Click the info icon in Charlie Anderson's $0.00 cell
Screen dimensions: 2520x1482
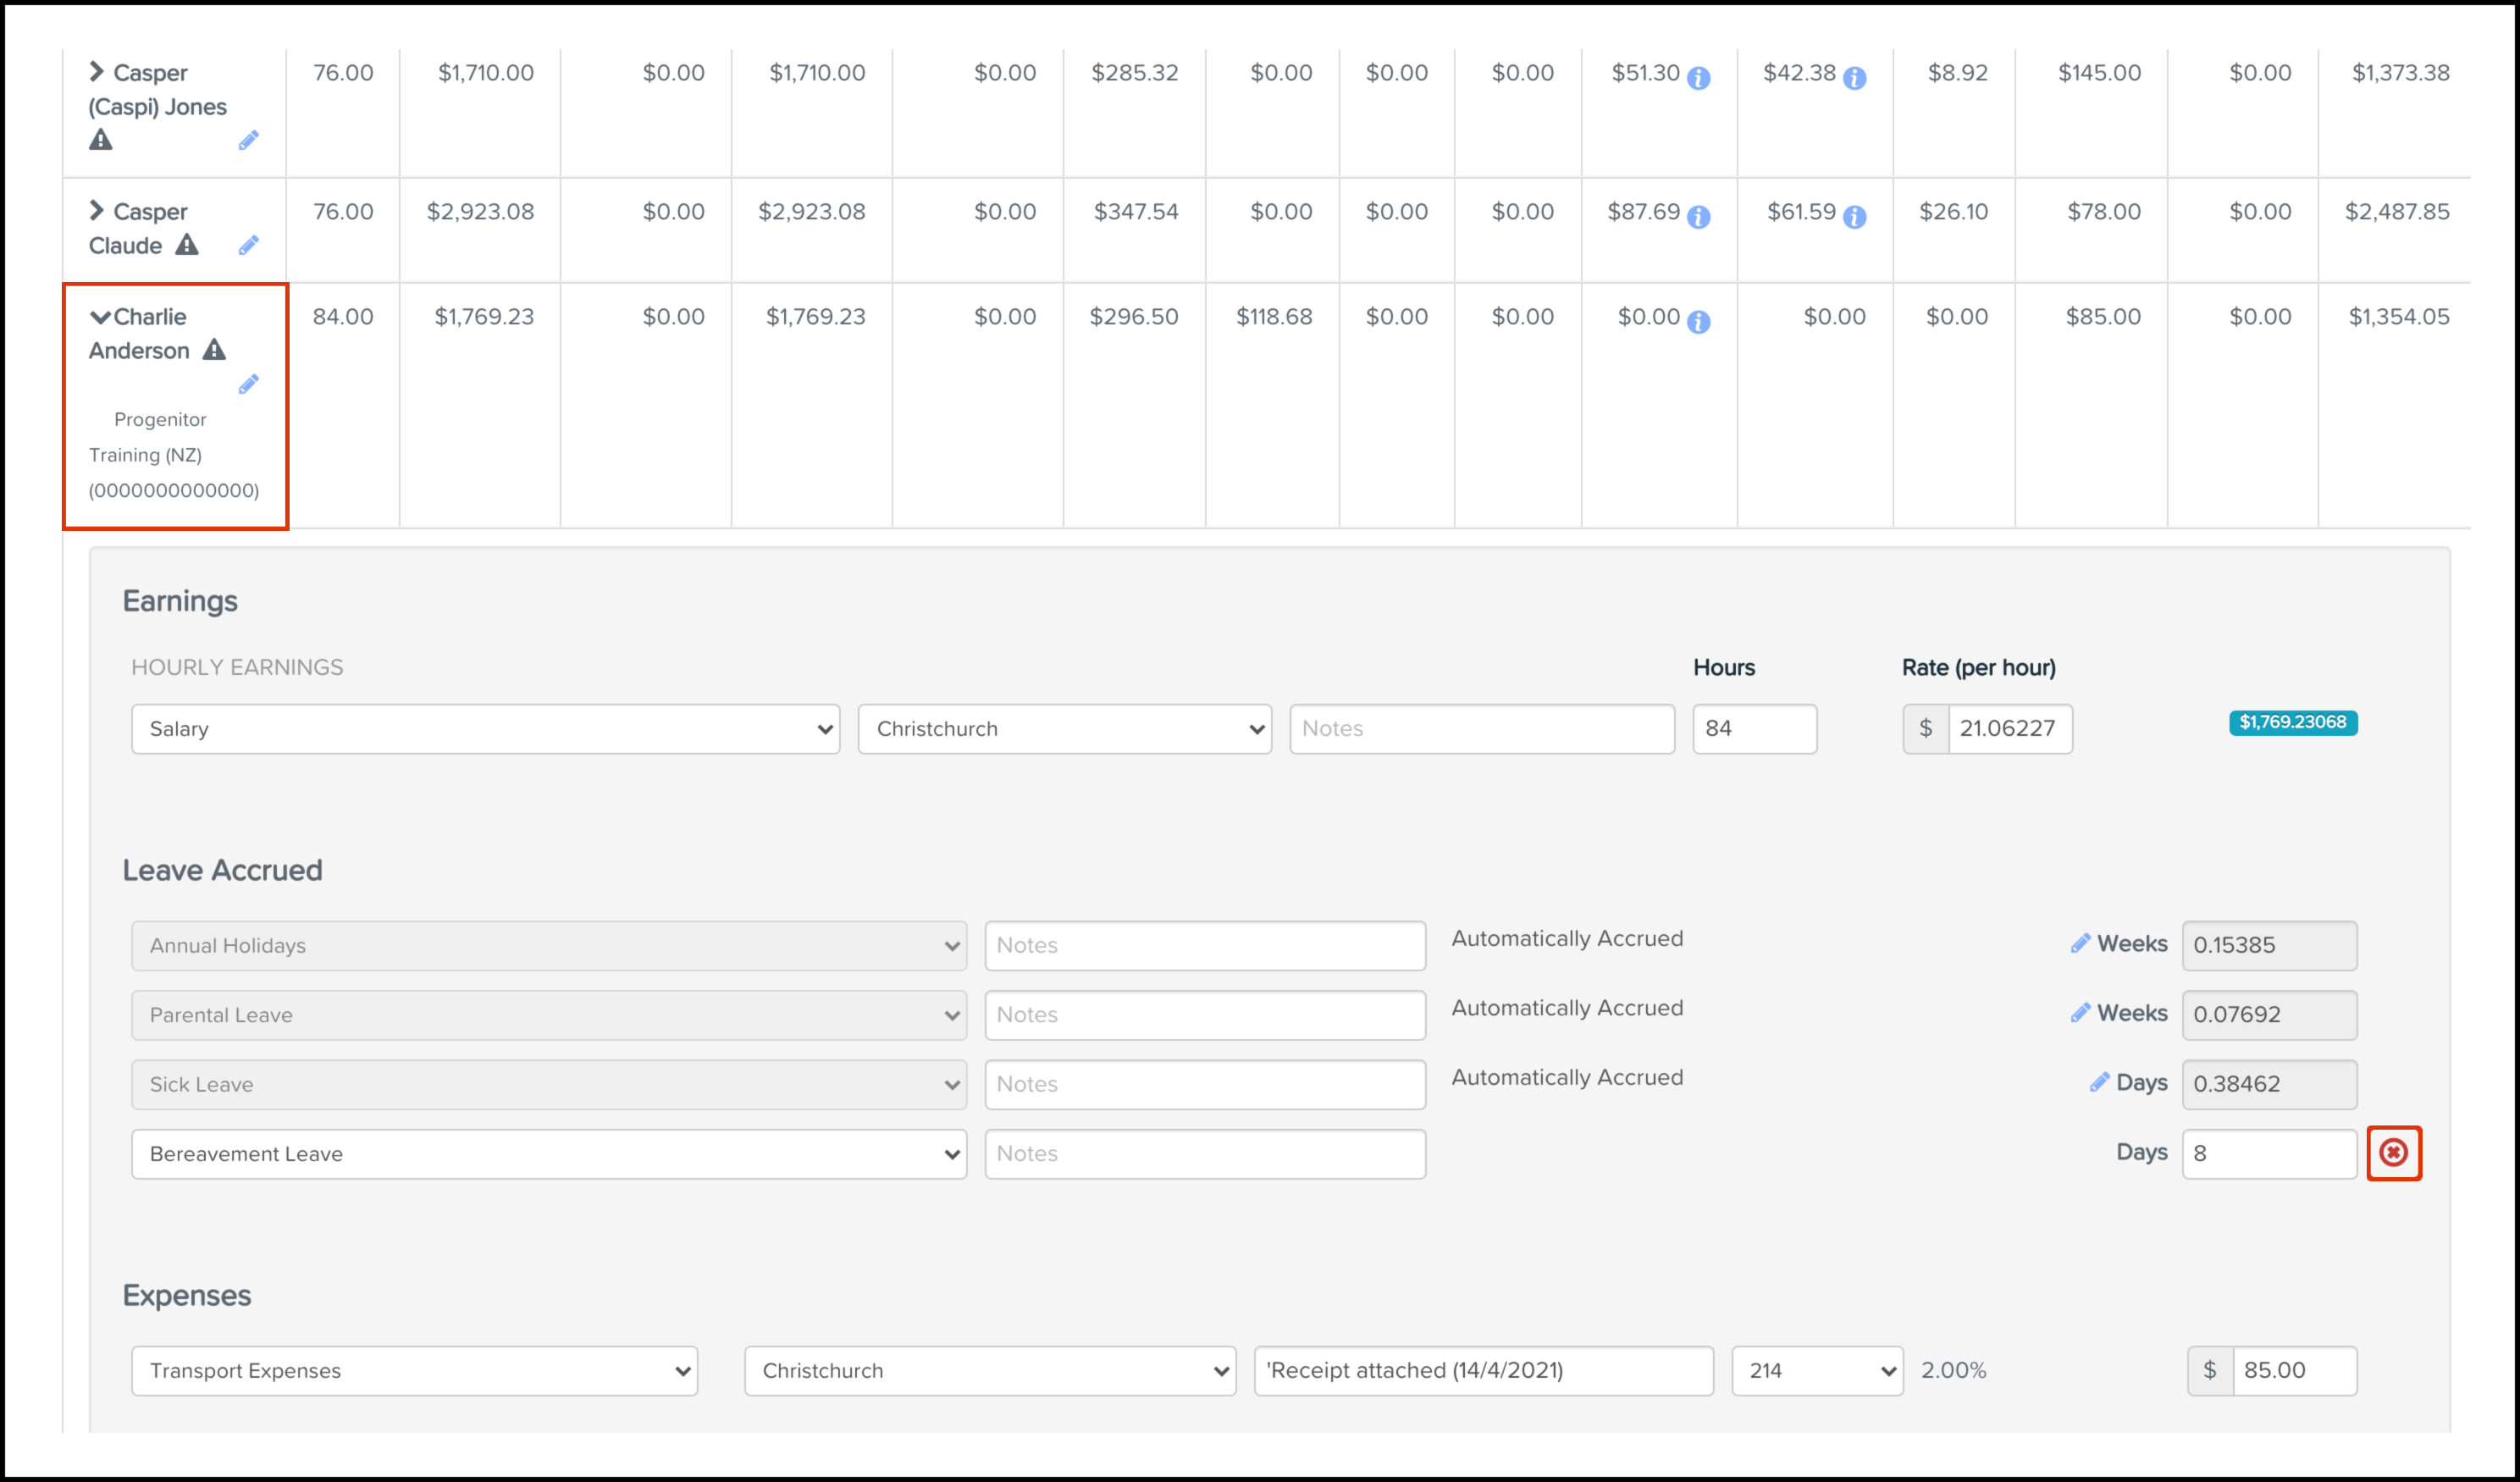tap(1698, 322)
